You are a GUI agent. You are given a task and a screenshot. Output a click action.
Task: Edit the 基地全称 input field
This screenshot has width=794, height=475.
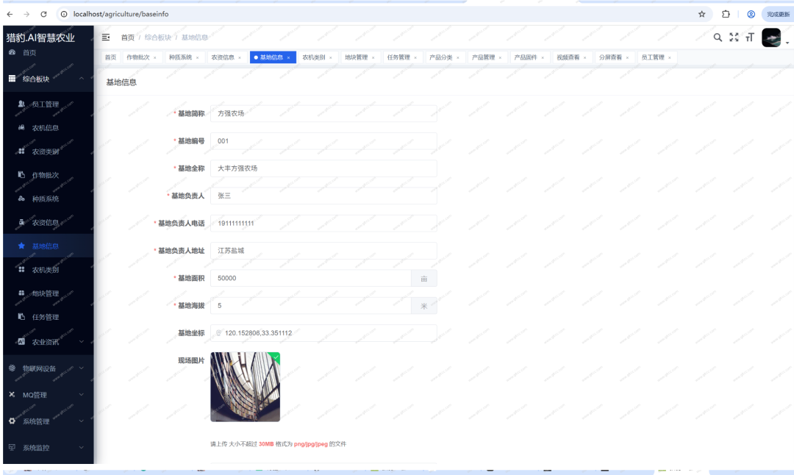323,168
